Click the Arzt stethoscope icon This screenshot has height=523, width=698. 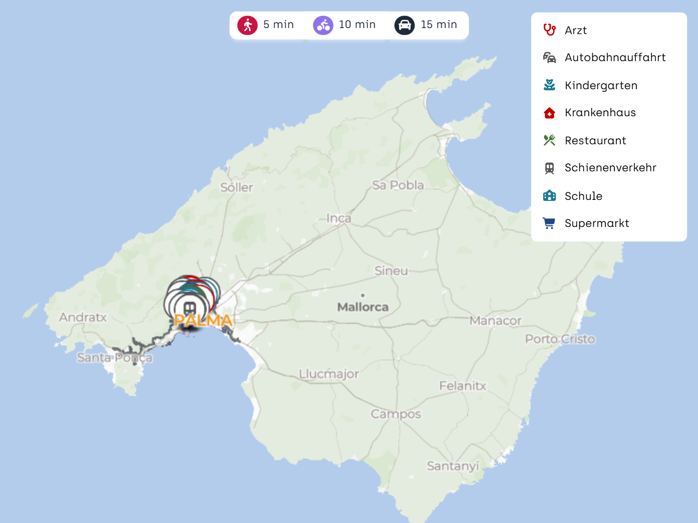point(550,30)
